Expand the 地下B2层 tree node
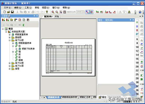145x104 pixels. pos(10,63)
